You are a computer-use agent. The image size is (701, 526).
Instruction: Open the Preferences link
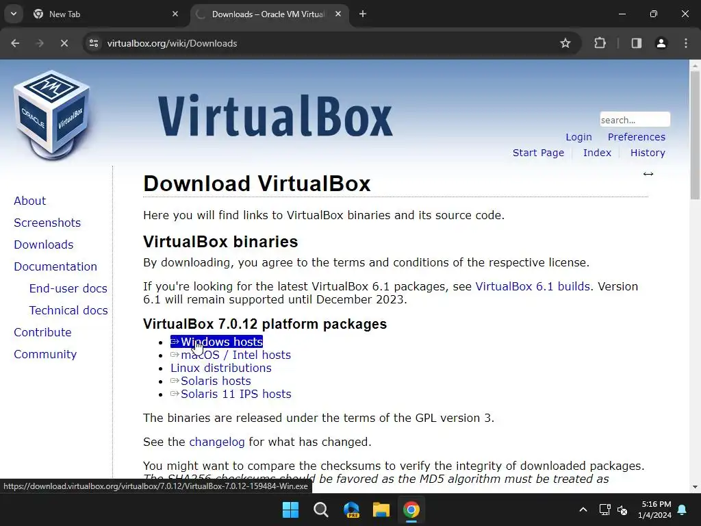[x=636, y=137]
